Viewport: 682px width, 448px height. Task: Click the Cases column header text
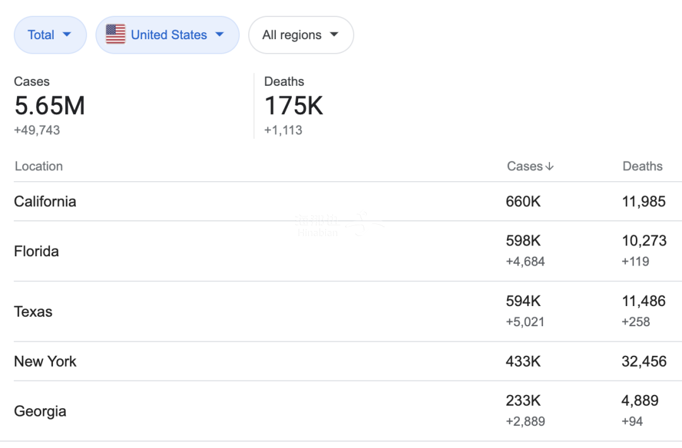[x=524, y=167]
